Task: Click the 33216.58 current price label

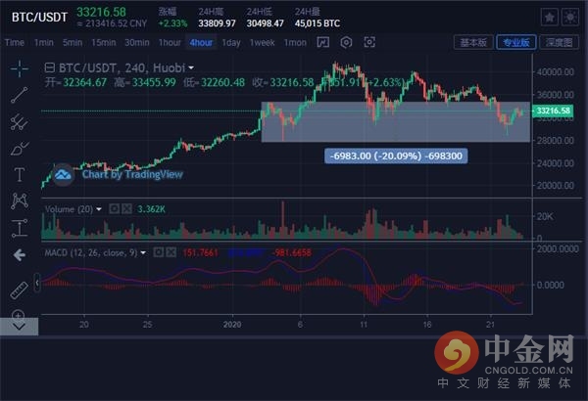Action: point(553,111)
